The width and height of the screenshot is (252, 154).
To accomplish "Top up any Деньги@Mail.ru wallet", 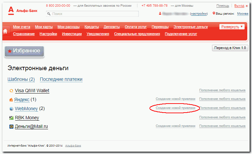I will [222, 126].
